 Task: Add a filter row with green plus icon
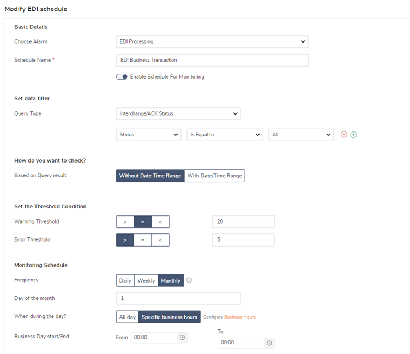[353, 135]
